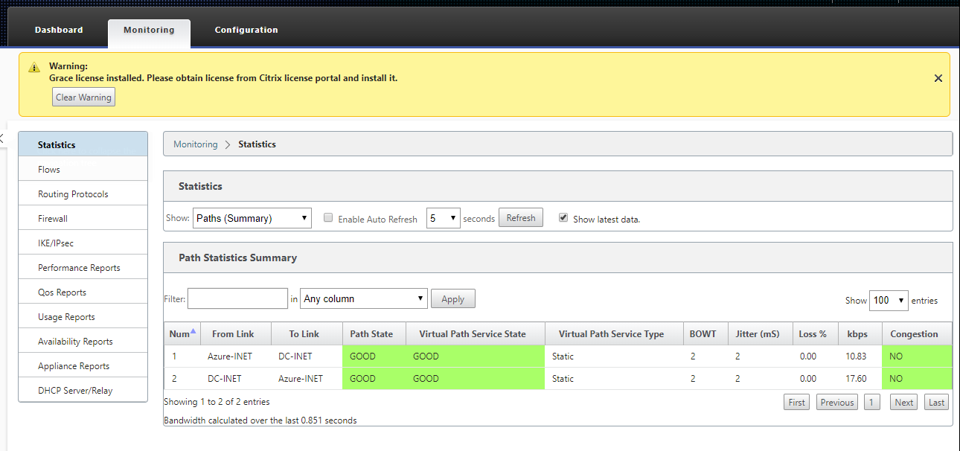
Task: Click the yellow warning triangle icon
Action: click(x=34, y=68)
